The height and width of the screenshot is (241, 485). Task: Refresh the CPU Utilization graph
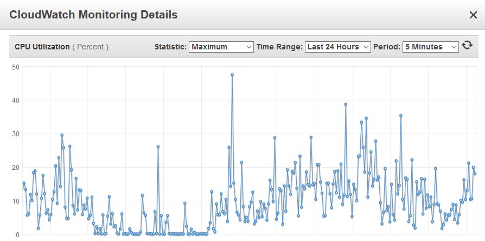point(467,46)
